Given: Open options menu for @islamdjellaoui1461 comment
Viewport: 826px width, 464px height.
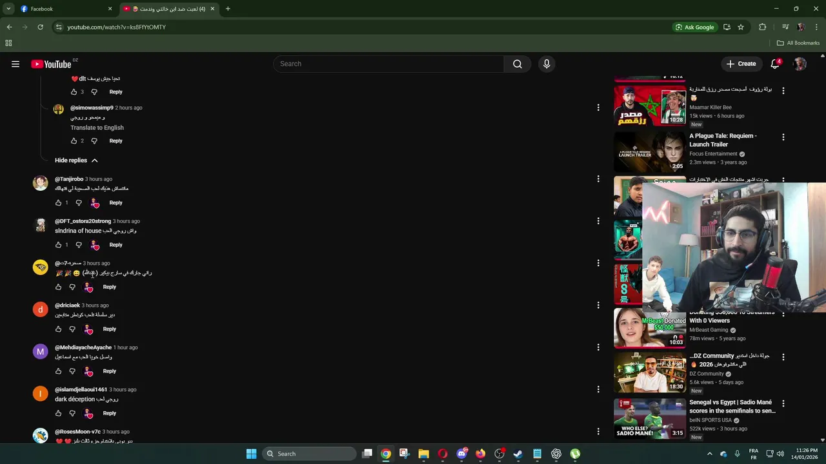Looking at the screenshot, I should (598, 389).
